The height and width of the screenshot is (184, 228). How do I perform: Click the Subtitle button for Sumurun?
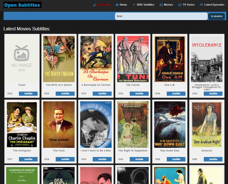pos(213,159)
